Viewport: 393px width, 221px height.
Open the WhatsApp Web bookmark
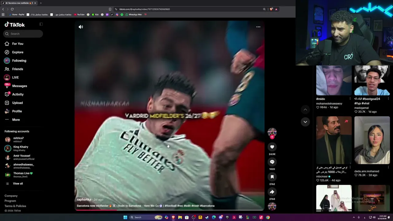click(x=134, y=14)
